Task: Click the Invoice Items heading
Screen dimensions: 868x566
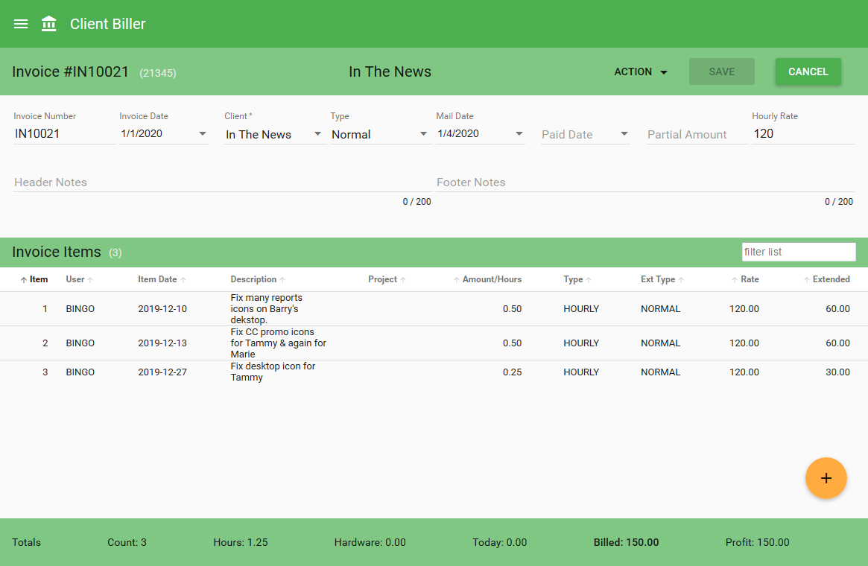Action: [57, 252]
